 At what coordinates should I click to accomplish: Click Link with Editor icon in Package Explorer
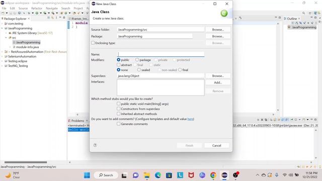pos(52,18)
